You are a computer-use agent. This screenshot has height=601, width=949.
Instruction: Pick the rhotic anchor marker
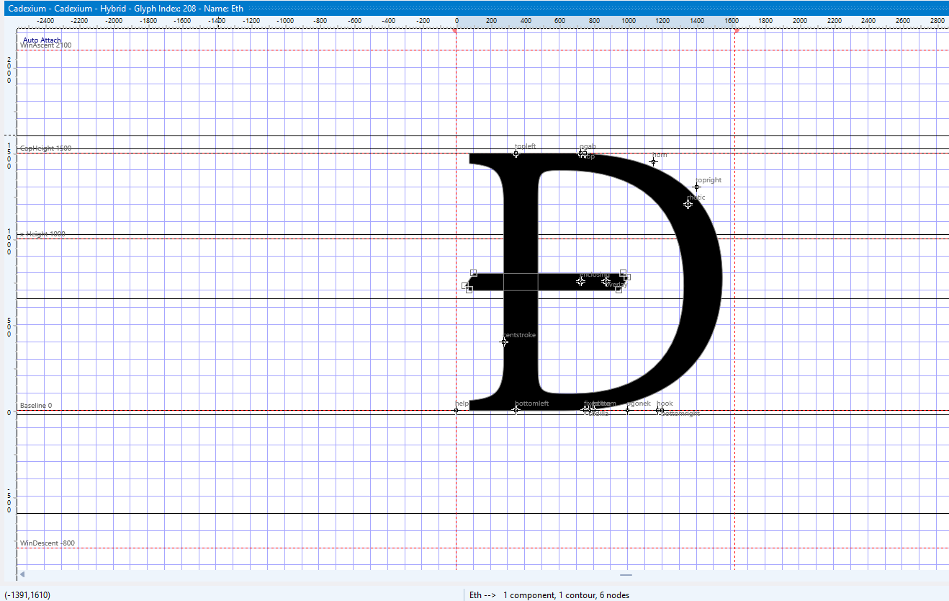(x=688, y=205)
